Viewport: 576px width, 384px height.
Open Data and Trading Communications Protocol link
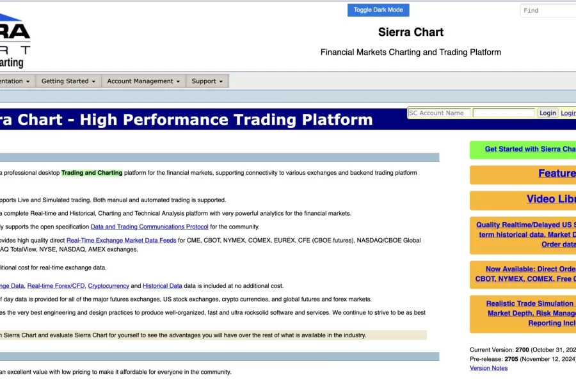[150, 227]
